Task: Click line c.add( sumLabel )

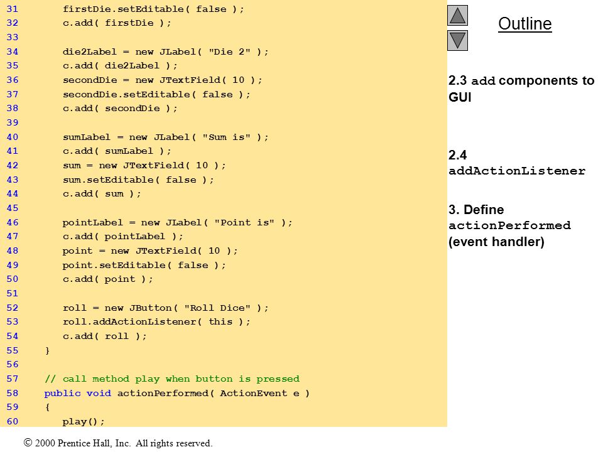Action: 117,151
